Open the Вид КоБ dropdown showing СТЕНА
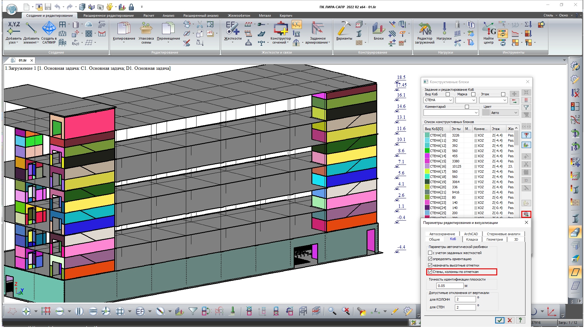The image size is (585, 329). tap(450, 100)
